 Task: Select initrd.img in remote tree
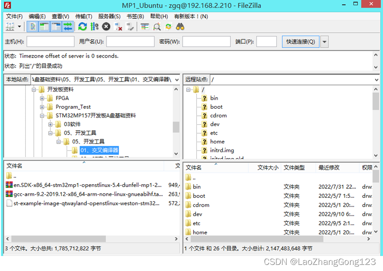pos(222,150)
